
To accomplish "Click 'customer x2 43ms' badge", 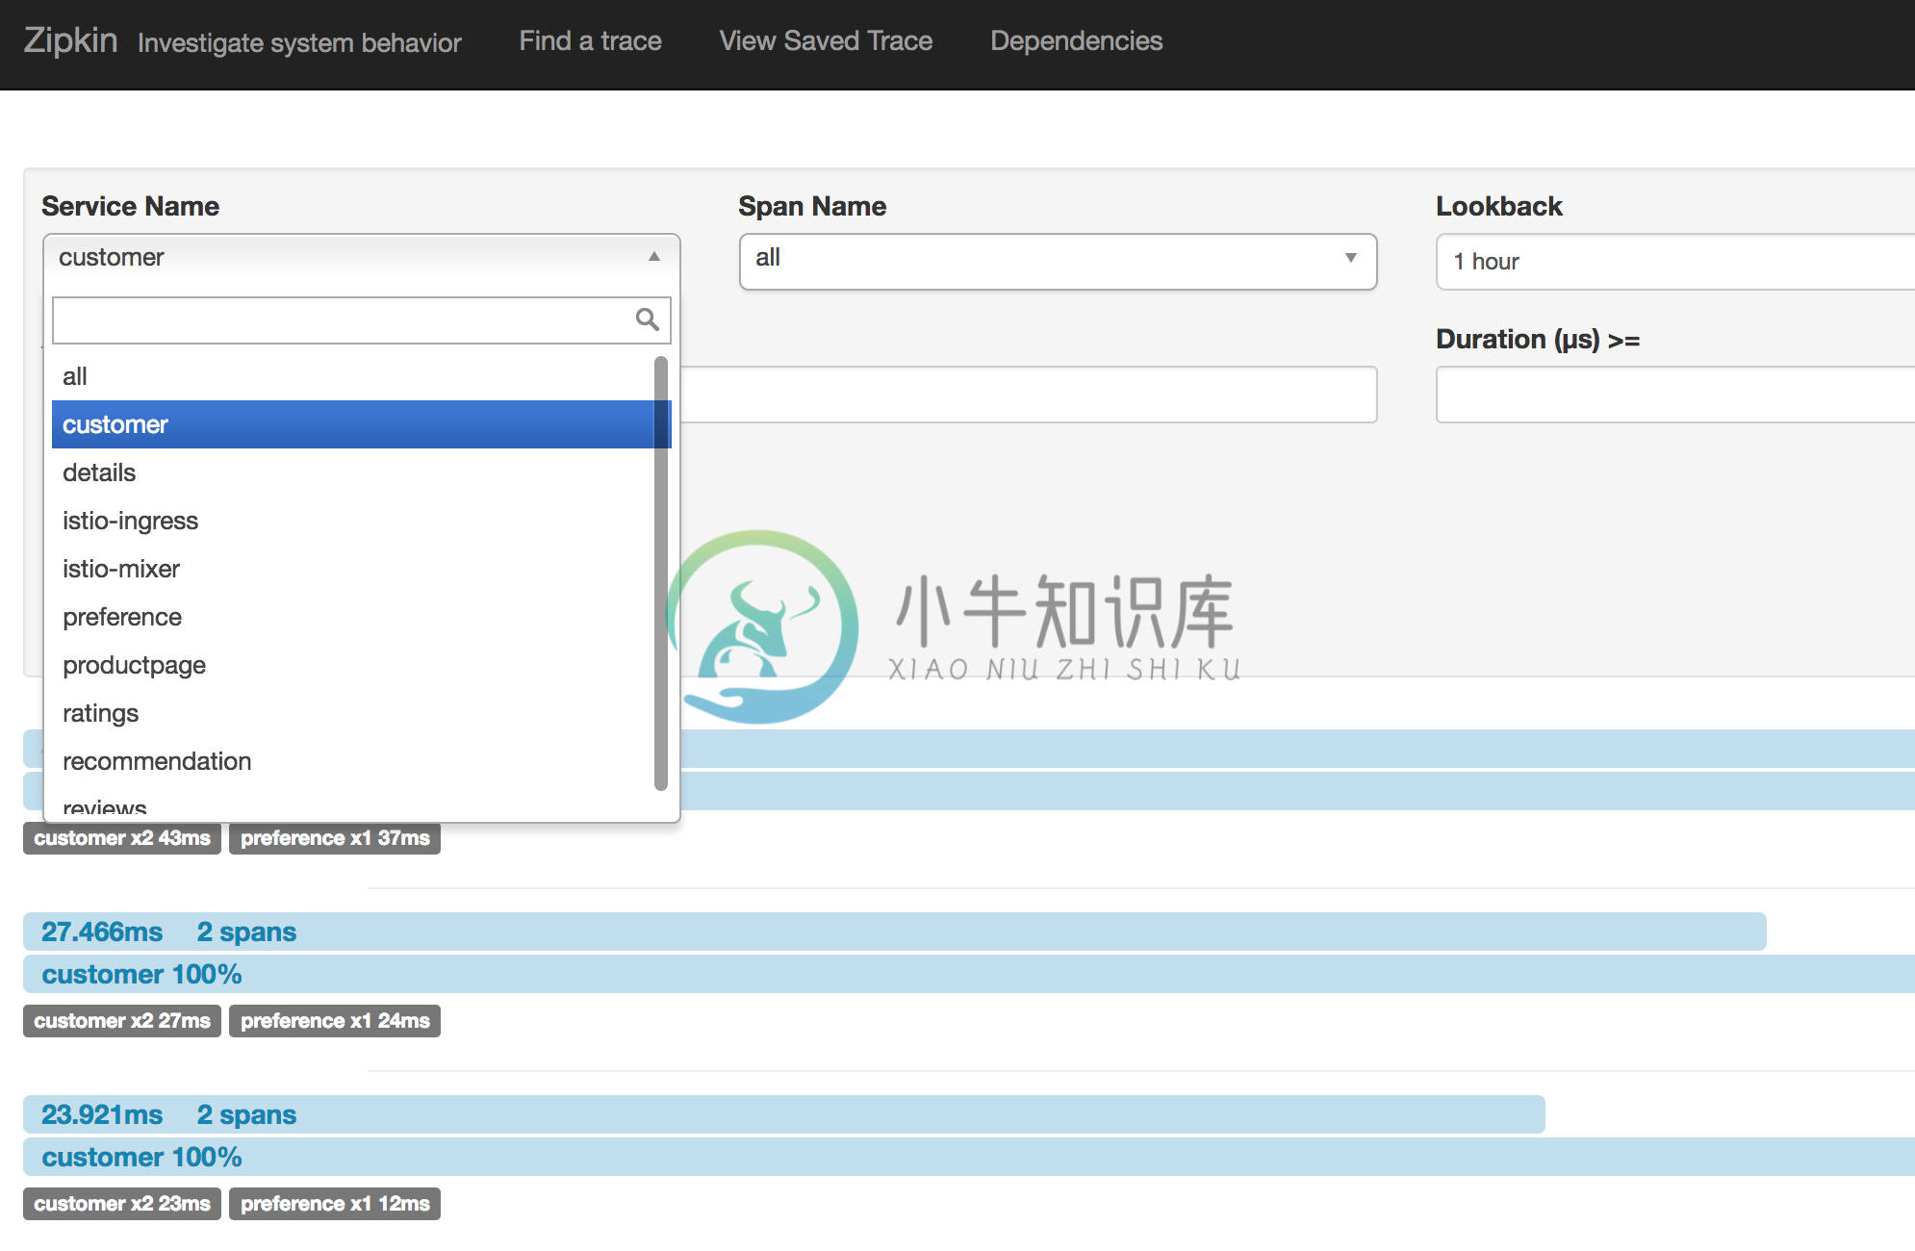I will 122,838.
